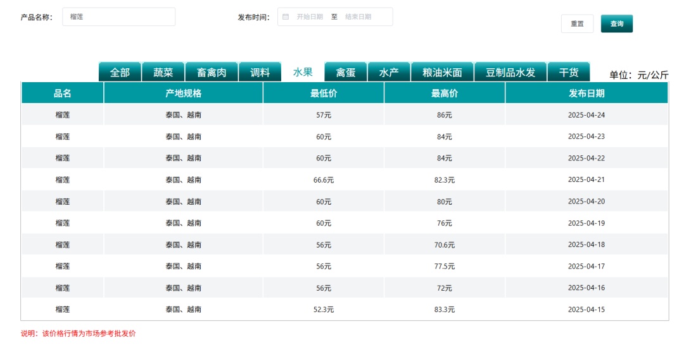Screen dimensions: 684x357
Task: Click 榴莲 in the 2025-04-24 row
Action: (62, 115)
